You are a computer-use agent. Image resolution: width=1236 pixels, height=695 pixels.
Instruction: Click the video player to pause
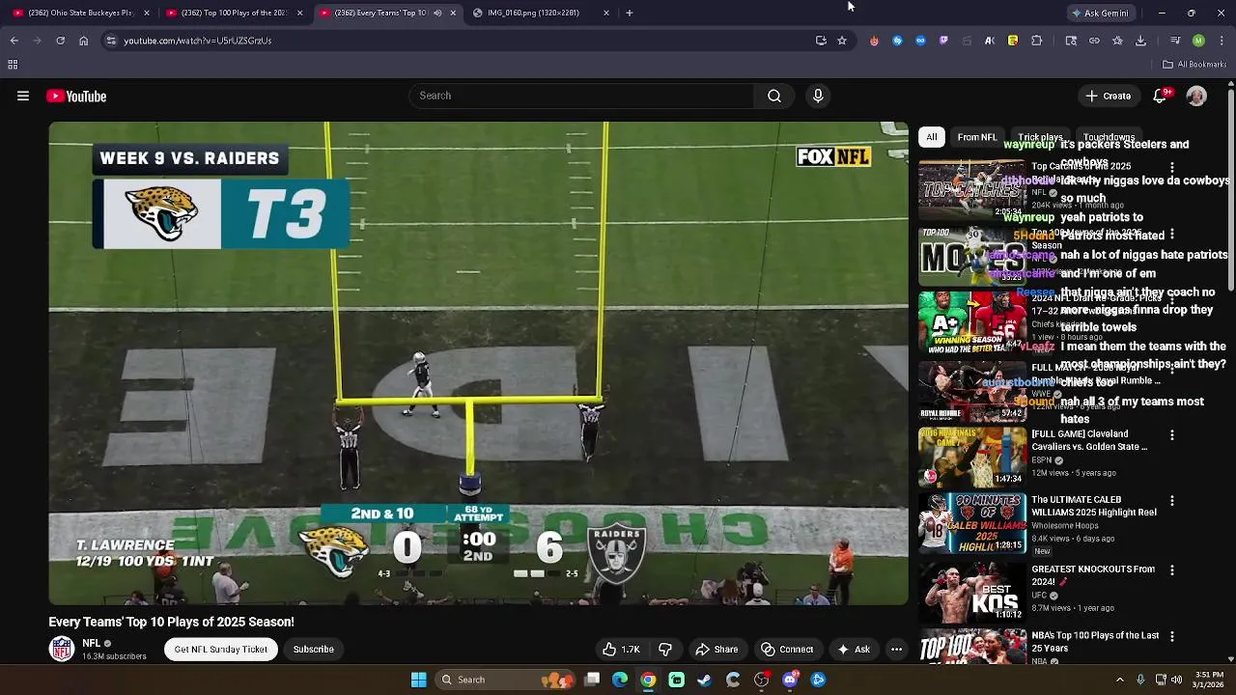click(478, 363)
